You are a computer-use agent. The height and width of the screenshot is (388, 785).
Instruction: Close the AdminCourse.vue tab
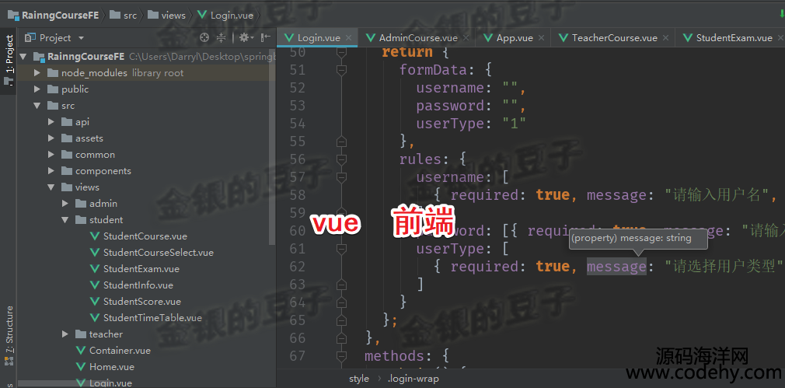tap(466, 38)
